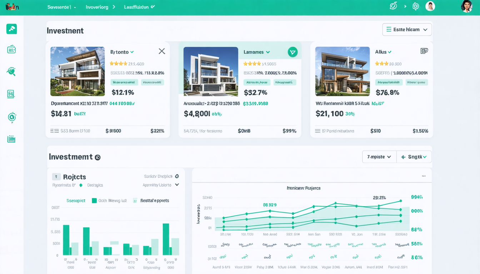The image size is (480, 274).
Task: Click the note icon on the Alkis card
Action: point(424,51)
